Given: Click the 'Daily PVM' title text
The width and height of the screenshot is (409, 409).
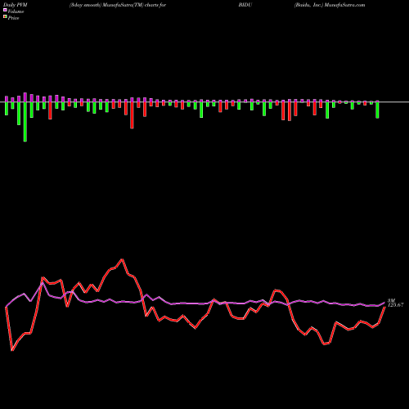Looking at the screenshot, I should (16, 5).
